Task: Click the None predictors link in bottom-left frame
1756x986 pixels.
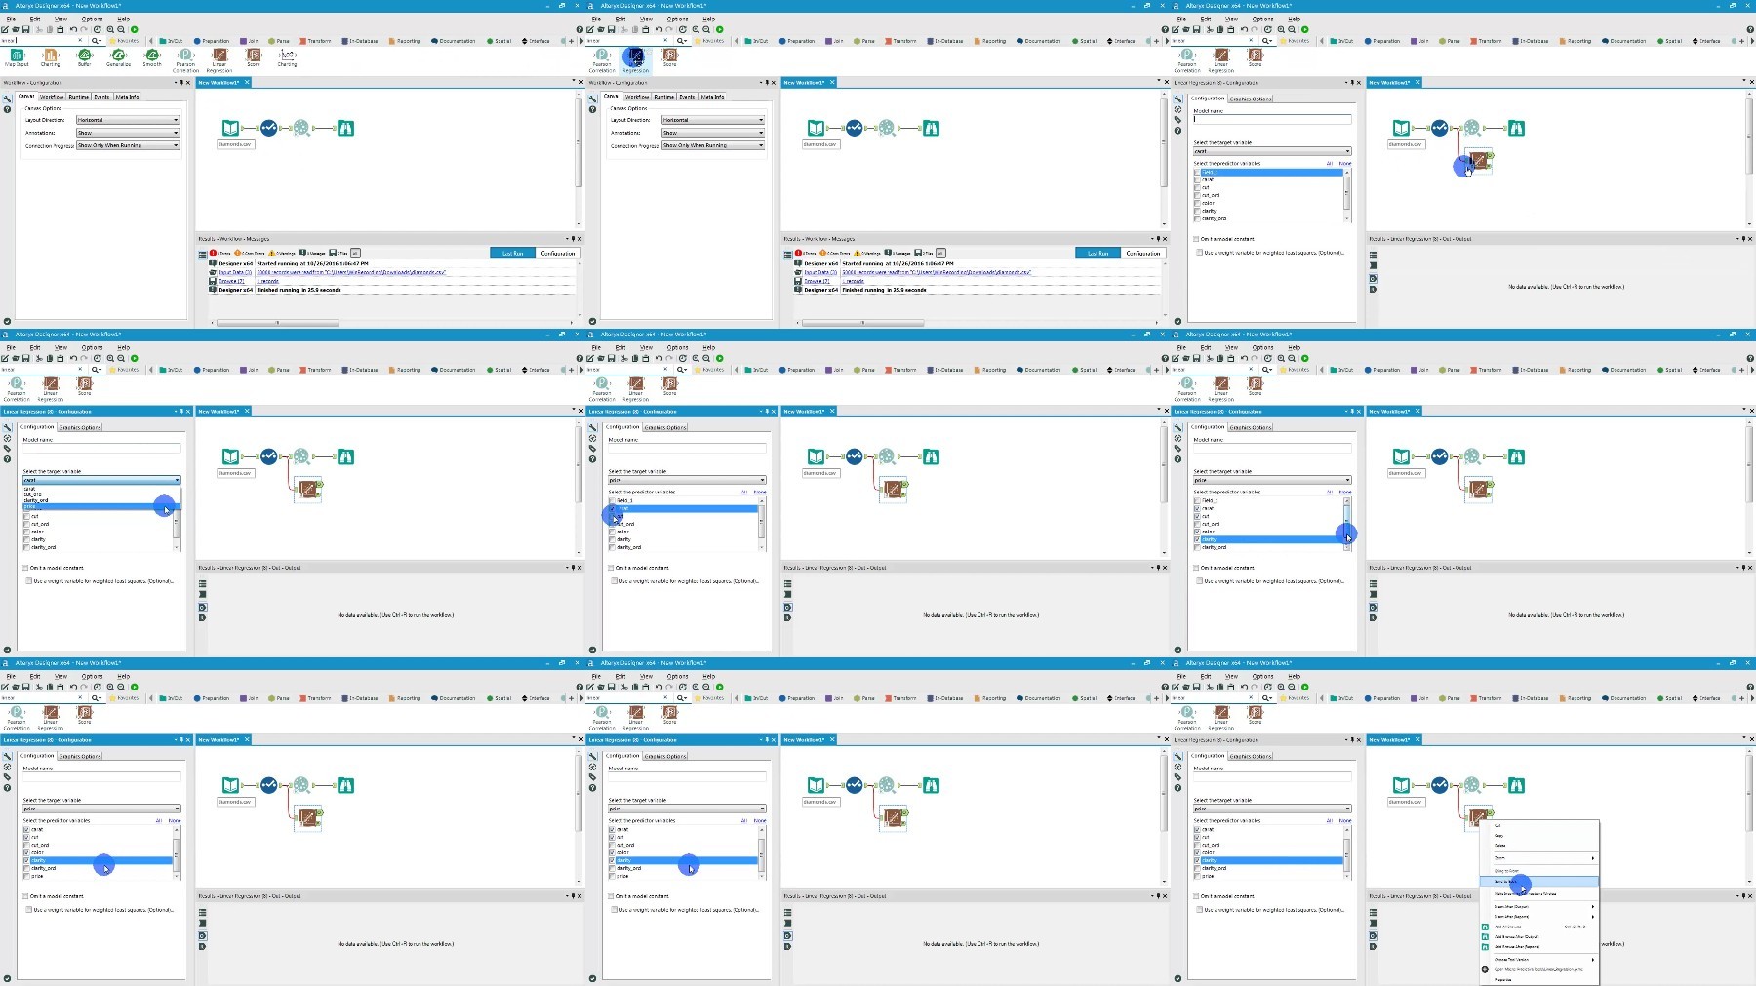Action: click(175, 820)
